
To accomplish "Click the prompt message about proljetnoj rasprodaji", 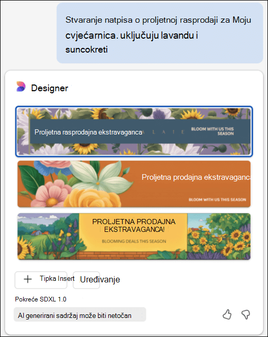I will 160,33.
